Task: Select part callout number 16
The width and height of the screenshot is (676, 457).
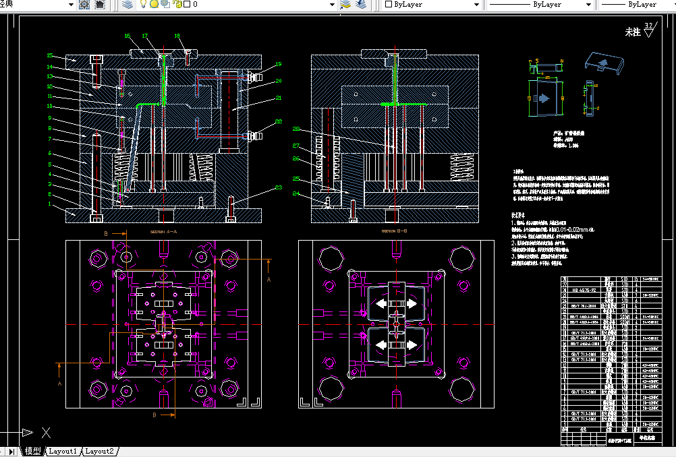Action: (128, 36)
